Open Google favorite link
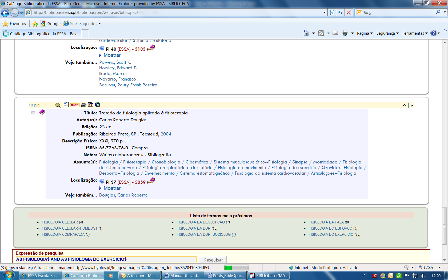Image resolution: width=448 pixels, height=280 pixels. [51, 24]
